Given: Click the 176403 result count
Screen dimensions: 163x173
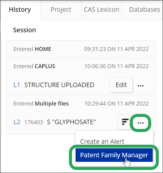Looking at the screenshot, I should pos(34,122).
